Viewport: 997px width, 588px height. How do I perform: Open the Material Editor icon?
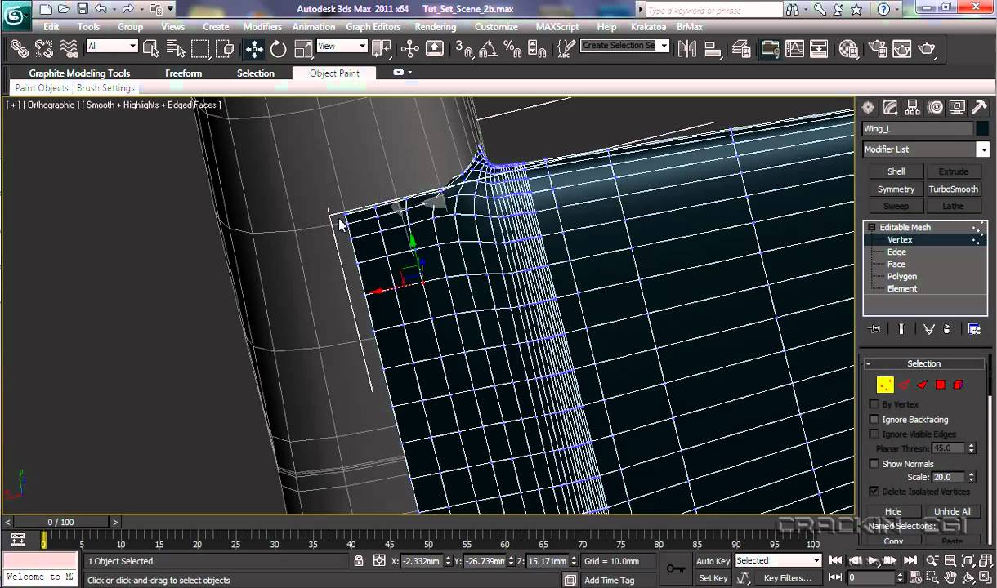(x=848, y=49)
